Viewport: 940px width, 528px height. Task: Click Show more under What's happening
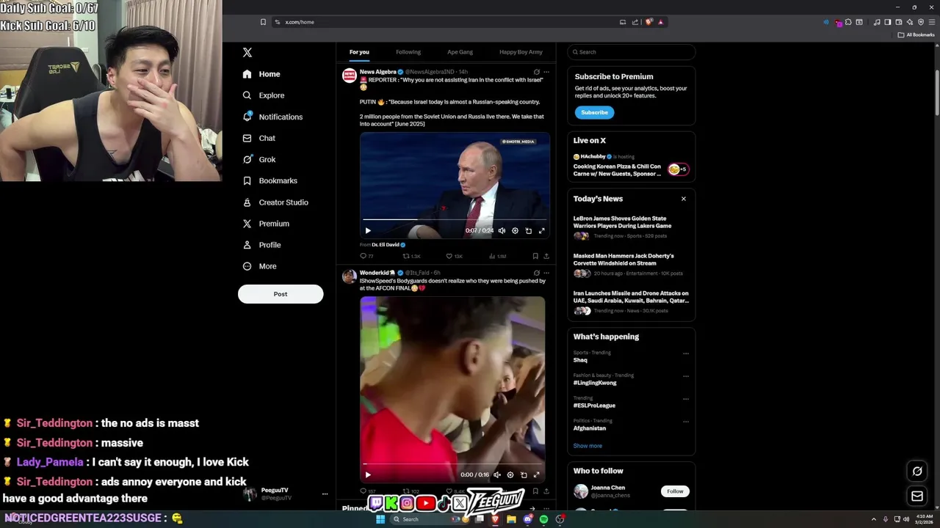click(x=587, y=446)
